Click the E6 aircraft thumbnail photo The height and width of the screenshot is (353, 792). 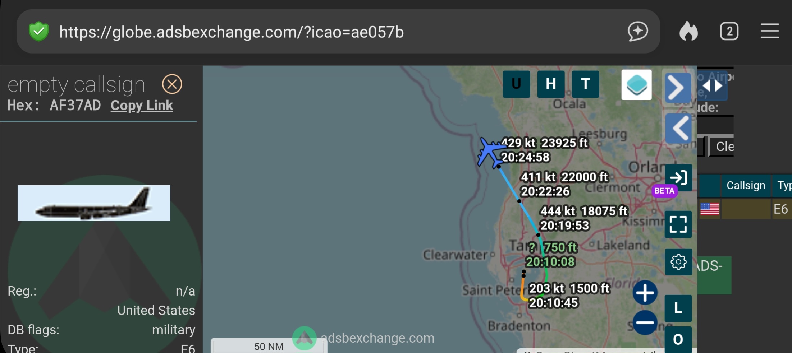[94, 203]
